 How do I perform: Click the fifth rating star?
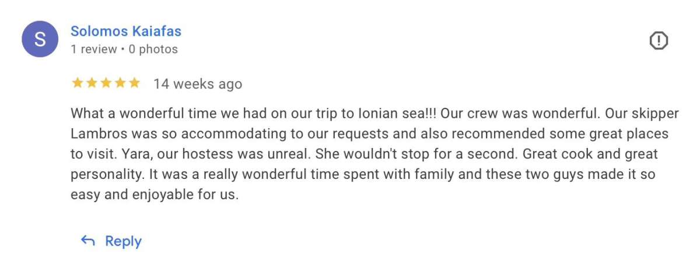[134, 83]
